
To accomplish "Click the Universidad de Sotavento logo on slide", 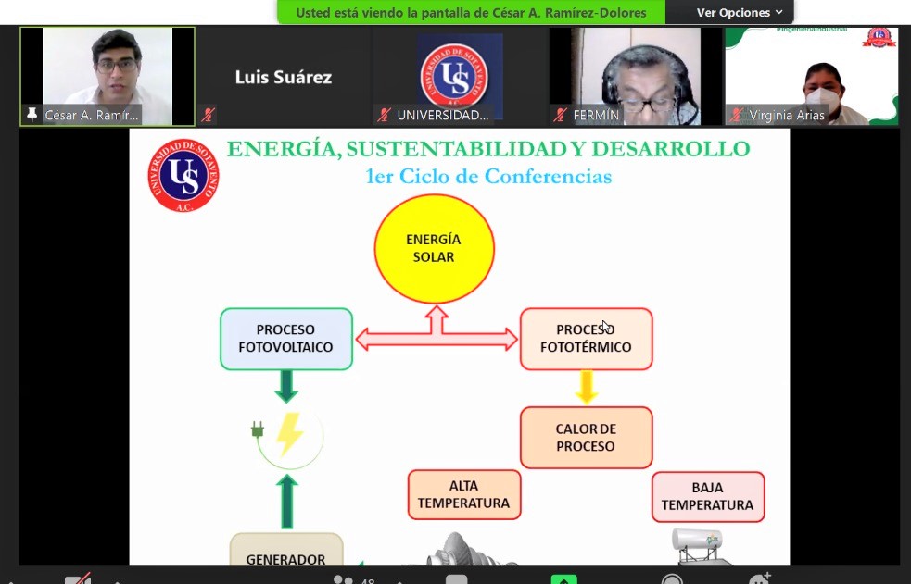I will (x=183, y=175).
